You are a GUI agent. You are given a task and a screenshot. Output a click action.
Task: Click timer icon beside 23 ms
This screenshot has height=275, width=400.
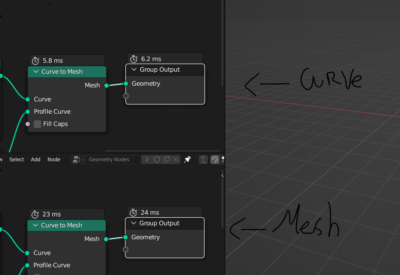(35, 214)
